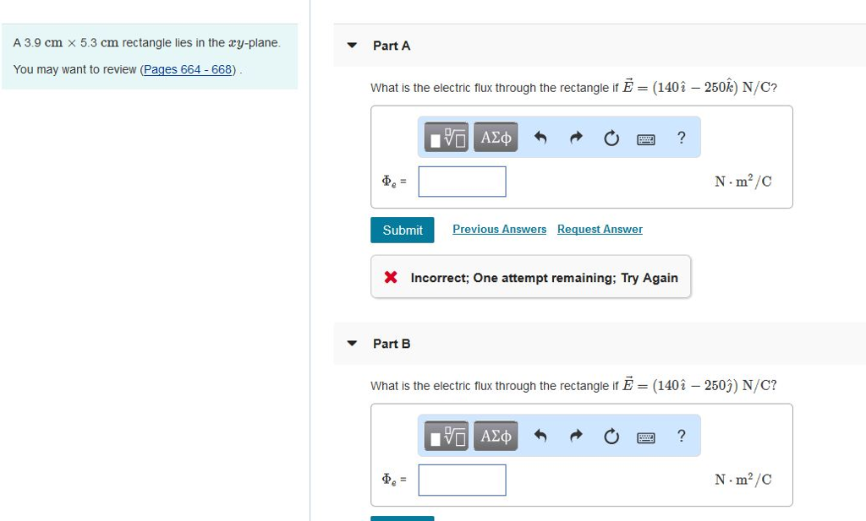This screenshot has height=521, width=866.
Task: Open Greek symbols menu in Part B
Action: click(x=496, y=436)
